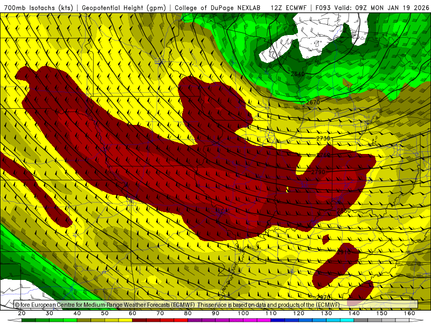This screenshot has height=323, width=431.
Task: Click the 2760 height contour label
Action: [x=323, y=156]
